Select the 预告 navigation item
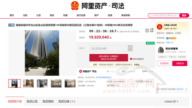The width and height of the screenshot is (192, 108). click(x=52, y=15)
